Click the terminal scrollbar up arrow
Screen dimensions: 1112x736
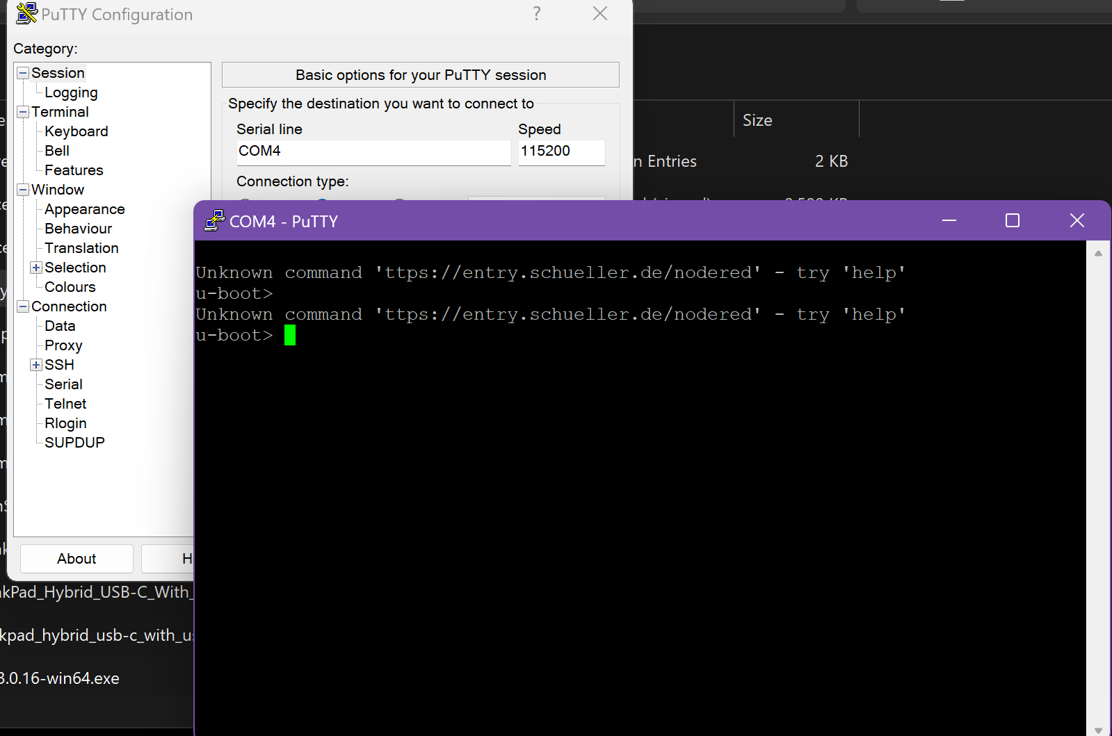(1098, 254)
